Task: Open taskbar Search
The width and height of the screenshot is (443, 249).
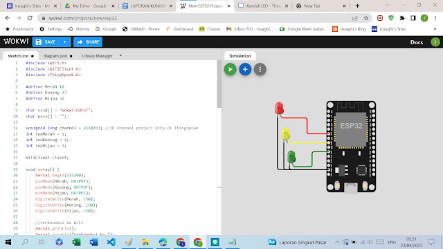Action: [25, 242]
